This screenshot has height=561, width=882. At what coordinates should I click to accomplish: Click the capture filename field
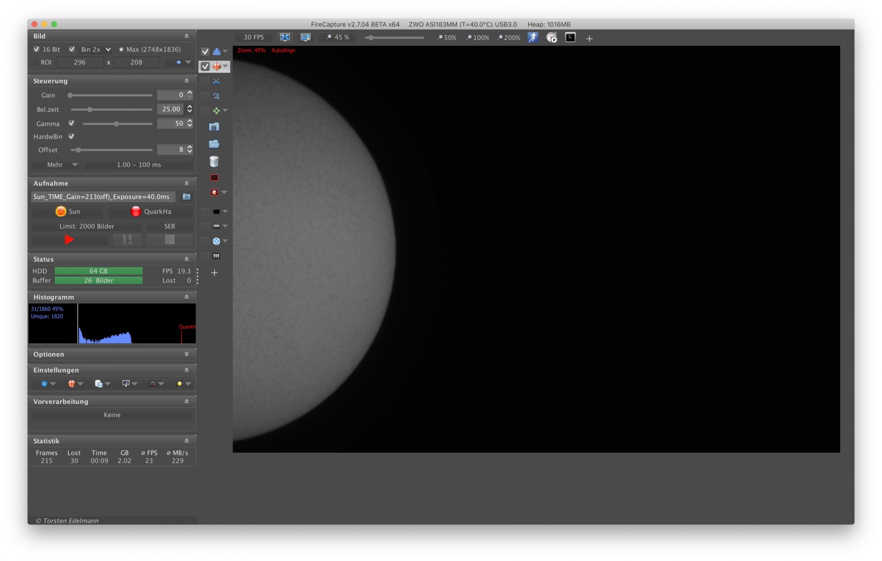click(x=103, y=197)
